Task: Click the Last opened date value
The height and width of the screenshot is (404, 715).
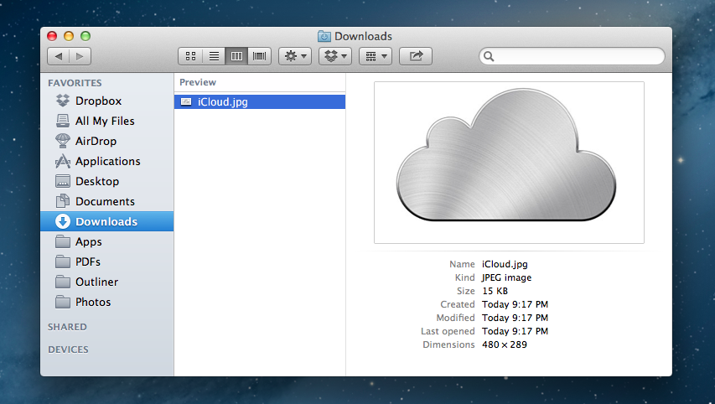Action: point(515,331)
